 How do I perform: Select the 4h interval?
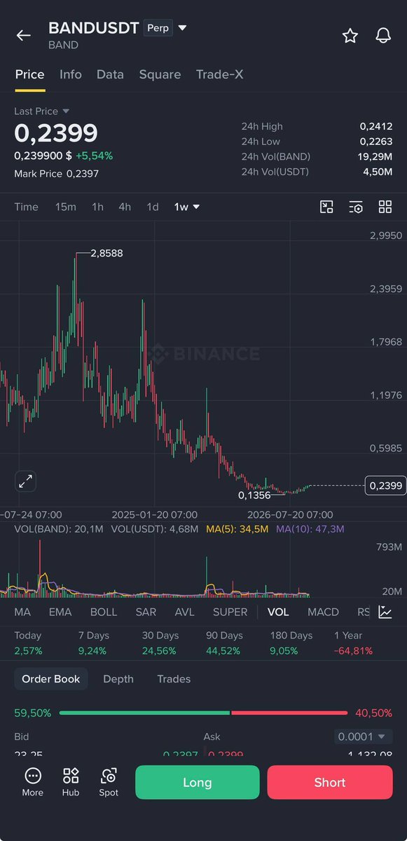point(125,207)
